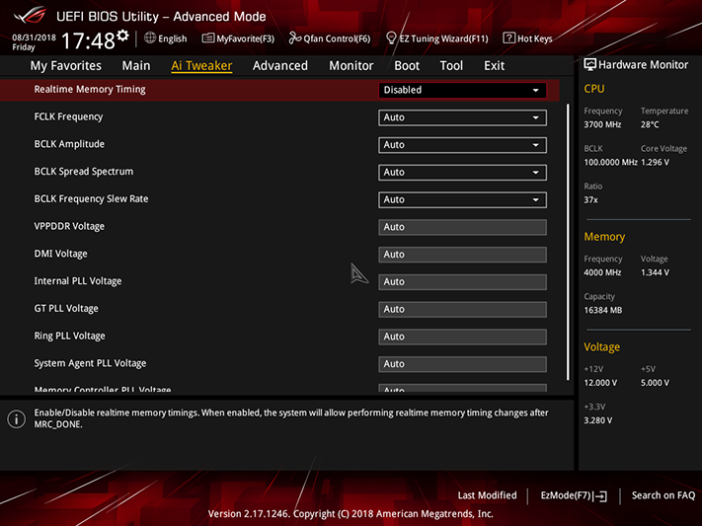Click the Qfan Control fan icon
This screenshot has height=526, width=702.
coord(295,38)
